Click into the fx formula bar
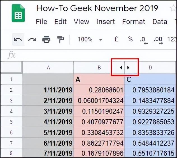177x158 pixels. pos(96,55)
